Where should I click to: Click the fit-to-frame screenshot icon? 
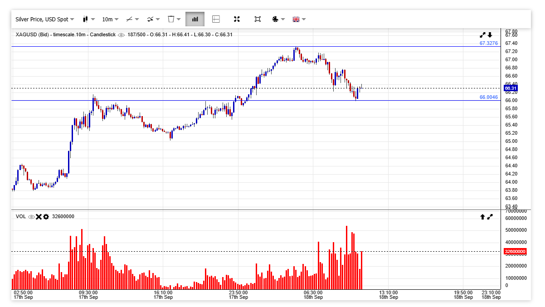coord(258,19)
